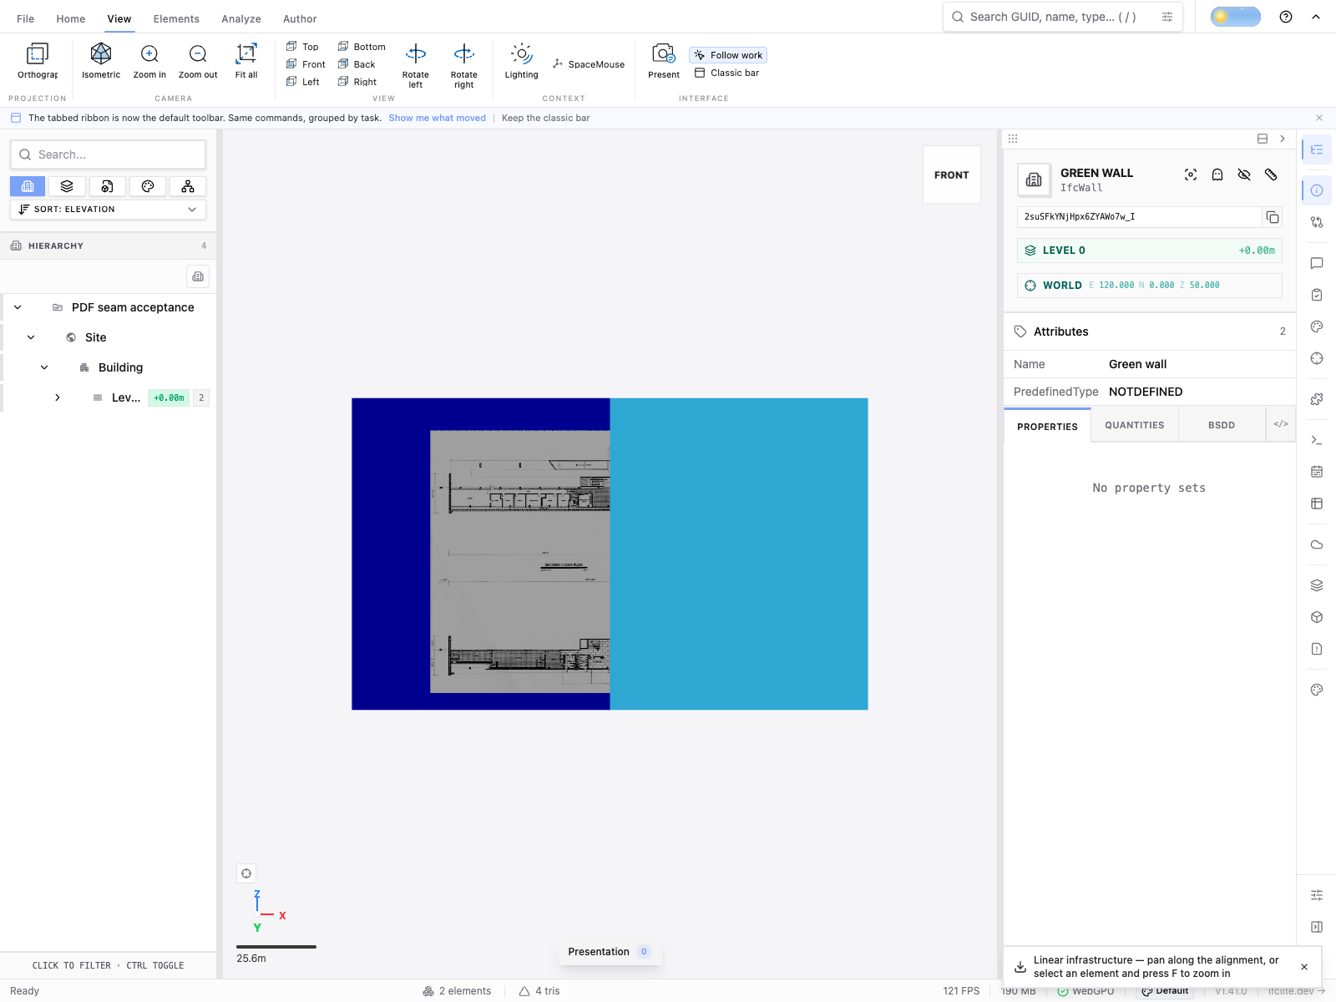Copy the element GUID
This screenshot has width=1336, height=1002.
(1272, 217)
